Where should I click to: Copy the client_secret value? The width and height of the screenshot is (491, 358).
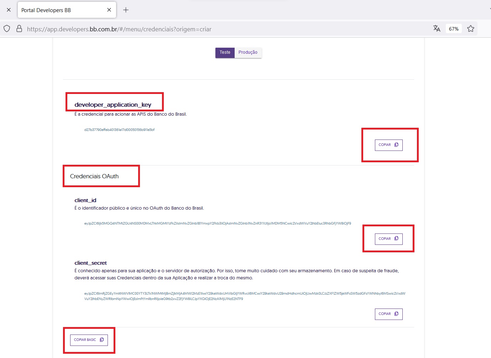tap(388, 314)
